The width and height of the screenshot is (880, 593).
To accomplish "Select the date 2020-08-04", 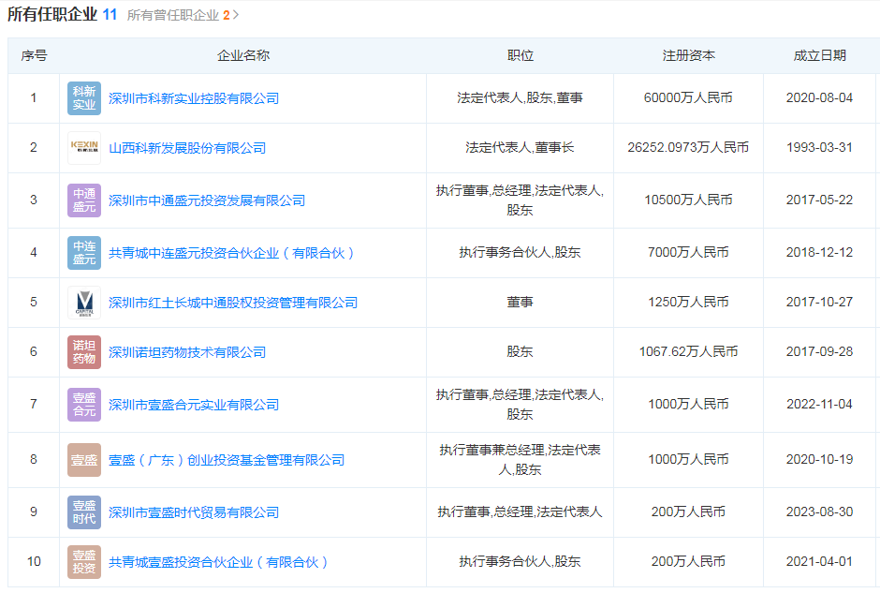I will [x=819, y=97].
